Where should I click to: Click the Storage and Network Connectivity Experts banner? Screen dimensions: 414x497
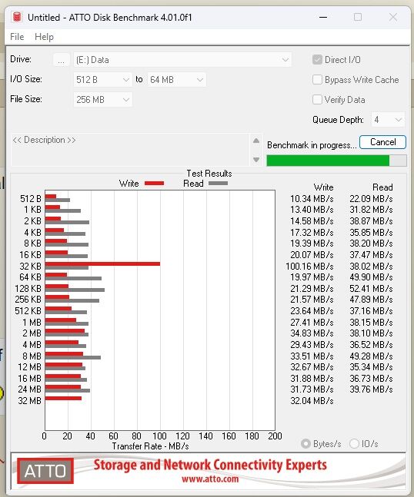coord(210,465)
